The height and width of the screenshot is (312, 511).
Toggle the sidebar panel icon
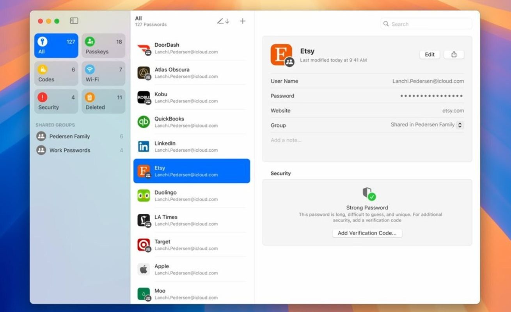[74, 21]
